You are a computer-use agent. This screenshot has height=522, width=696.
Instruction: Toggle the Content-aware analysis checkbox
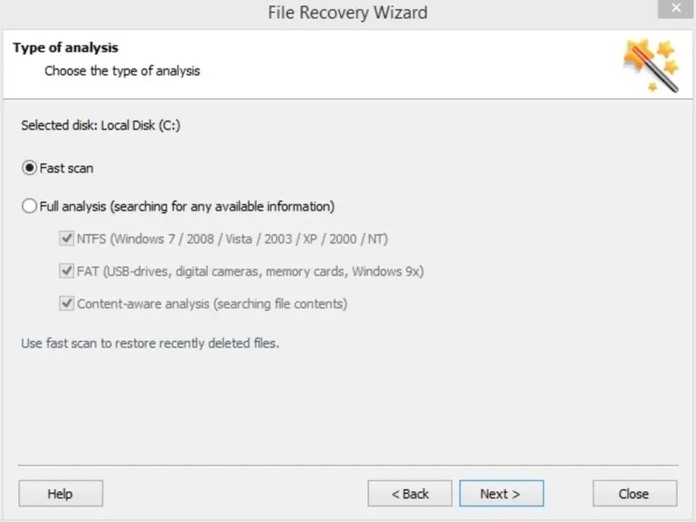[x=67, y=303]
